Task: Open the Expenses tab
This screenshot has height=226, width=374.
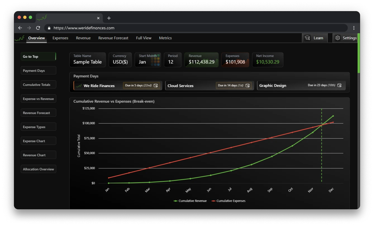Action: pos(60,38)
